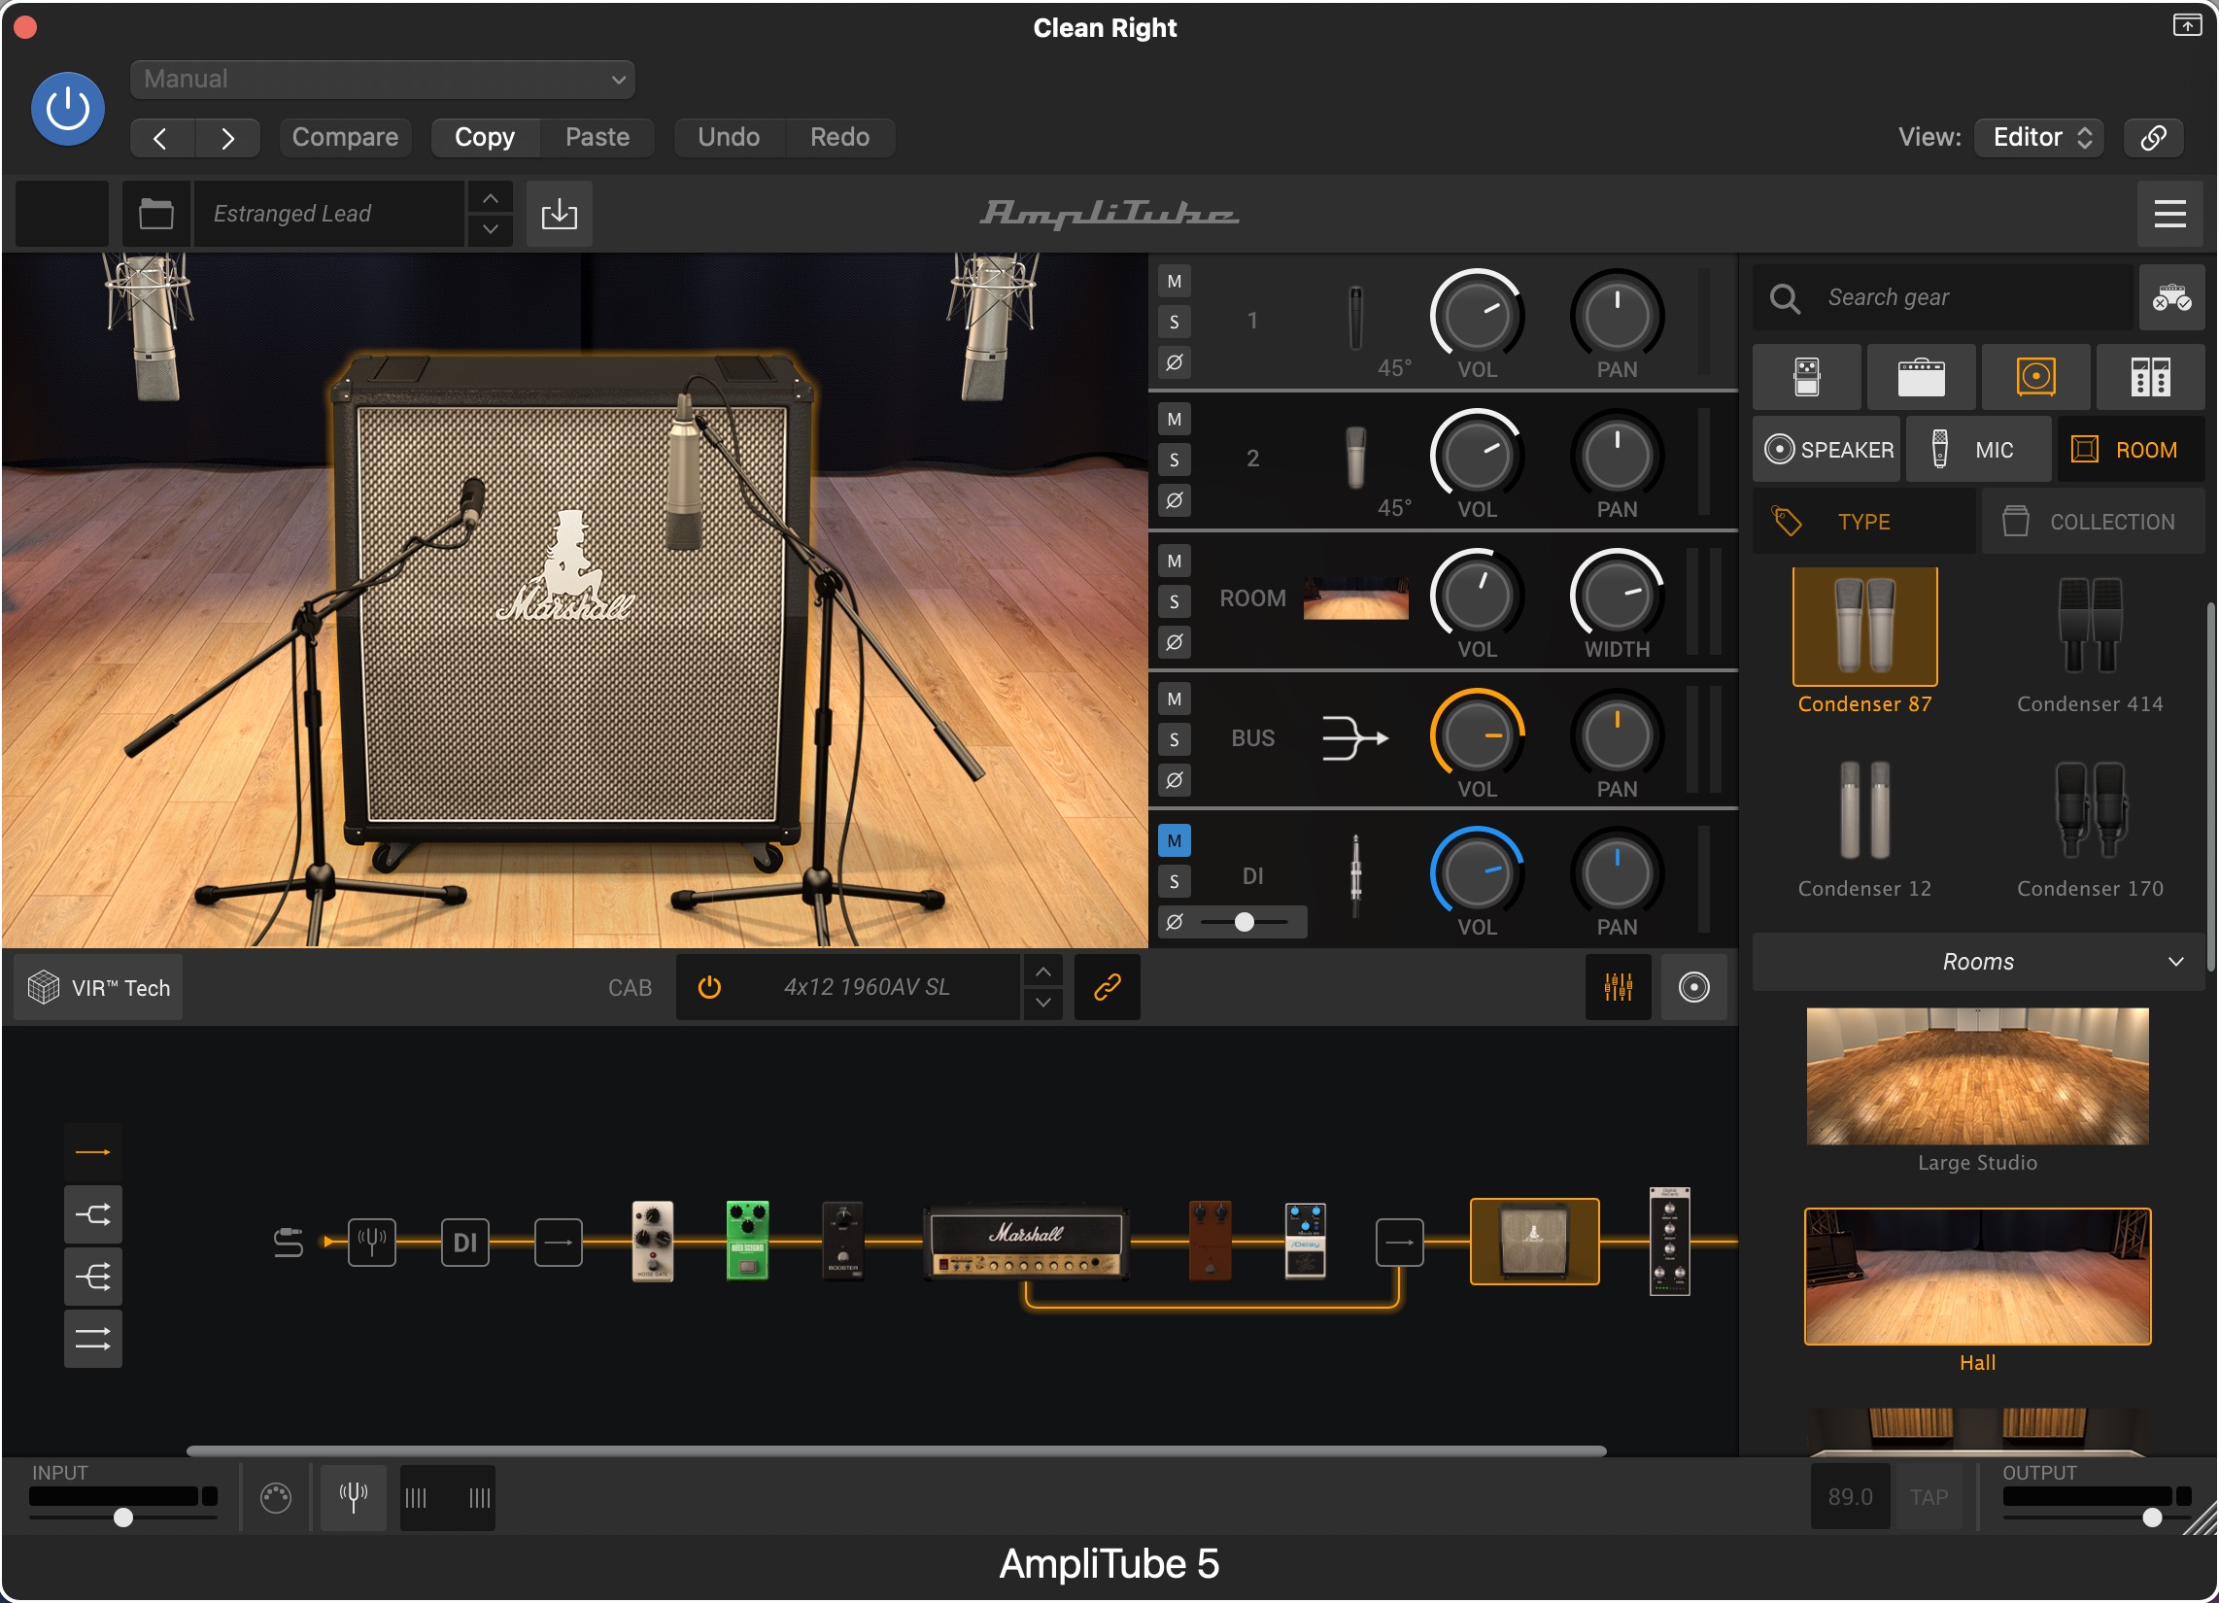Click the cab link chain icon

click(1107, 986)
